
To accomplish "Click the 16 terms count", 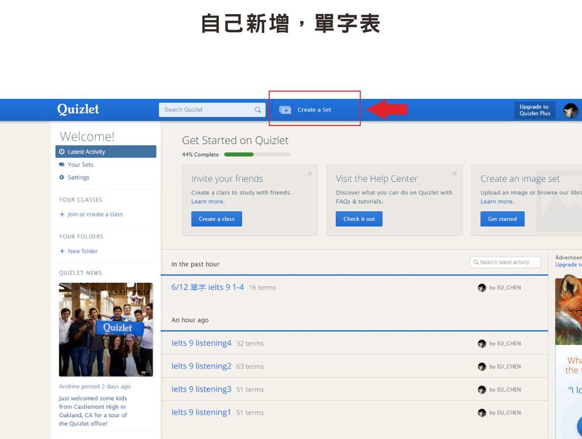I will 263,288.
